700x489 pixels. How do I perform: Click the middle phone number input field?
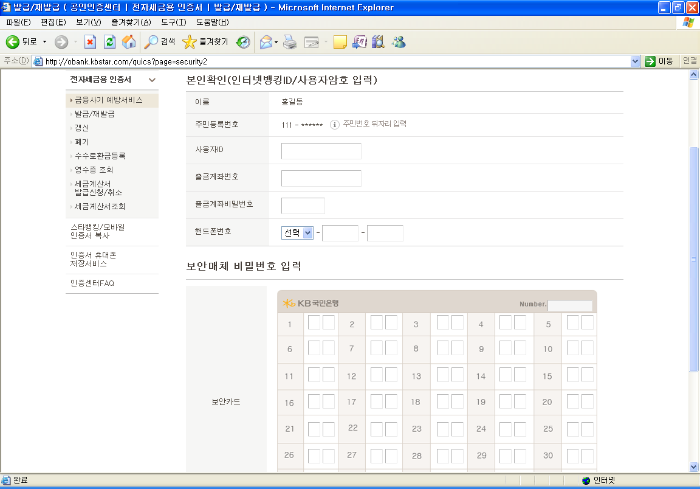point(340,233)
